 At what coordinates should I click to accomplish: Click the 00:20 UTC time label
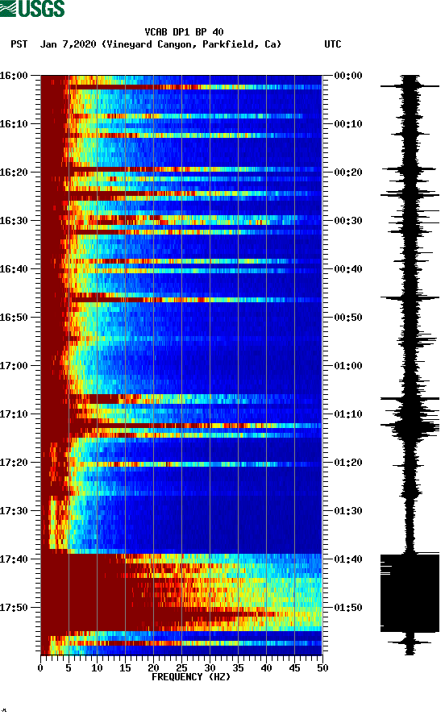[348, 172]
